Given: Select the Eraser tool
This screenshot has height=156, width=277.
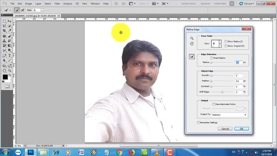Looking at the screenshot, I should tap(4, 45).
